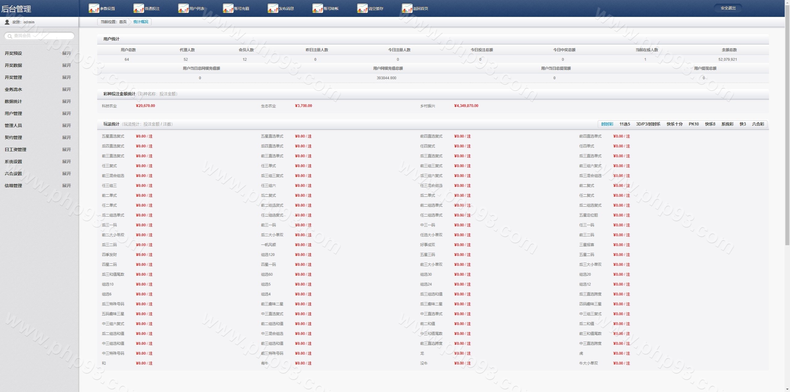Click 展开 next to 系统设置

coord(66,162)
